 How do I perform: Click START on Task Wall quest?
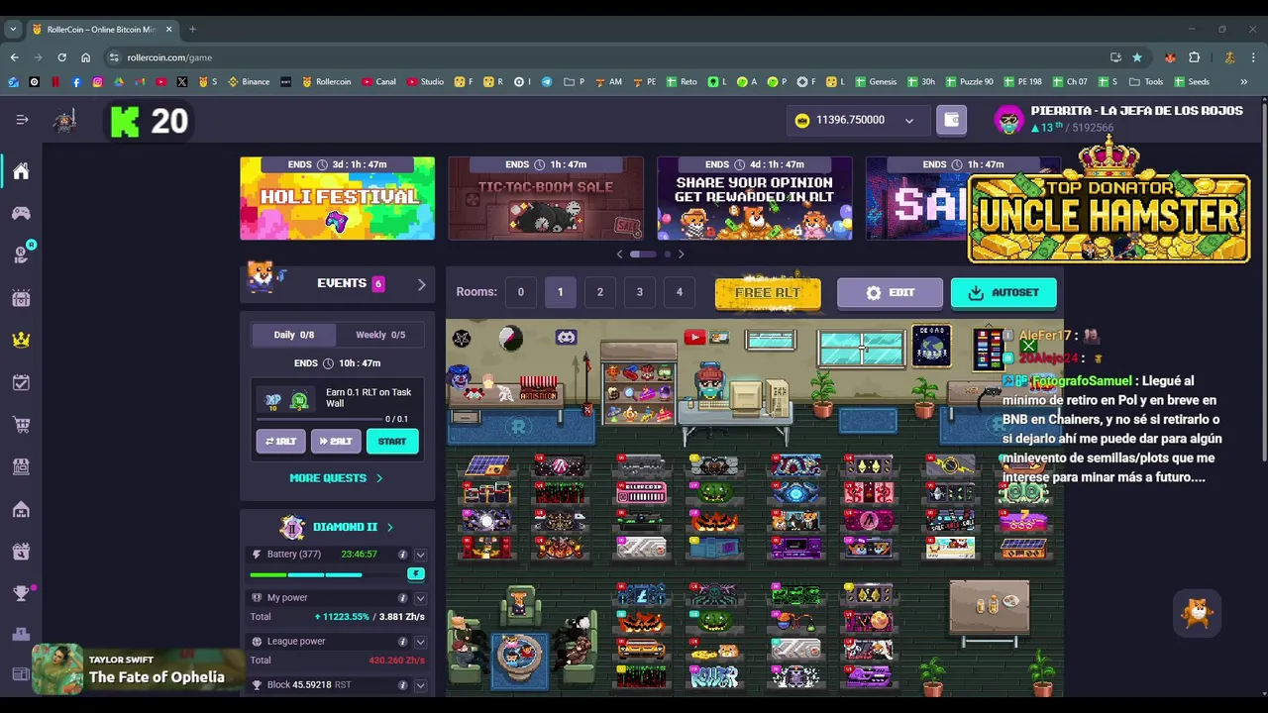pos(392,442)
